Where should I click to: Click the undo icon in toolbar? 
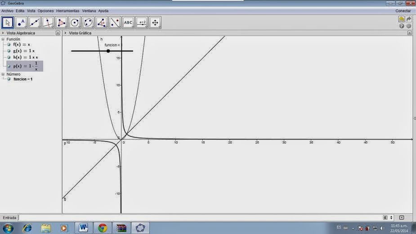[x=402, y=19]
